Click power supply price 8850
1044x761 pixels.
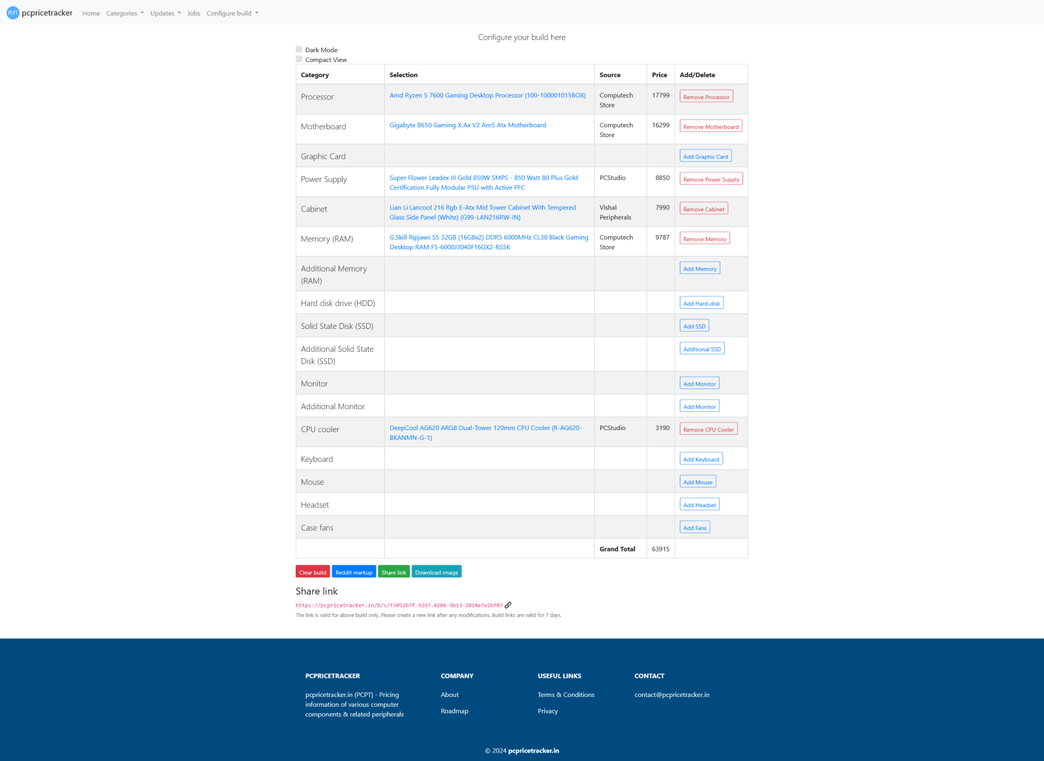[662, 178]
